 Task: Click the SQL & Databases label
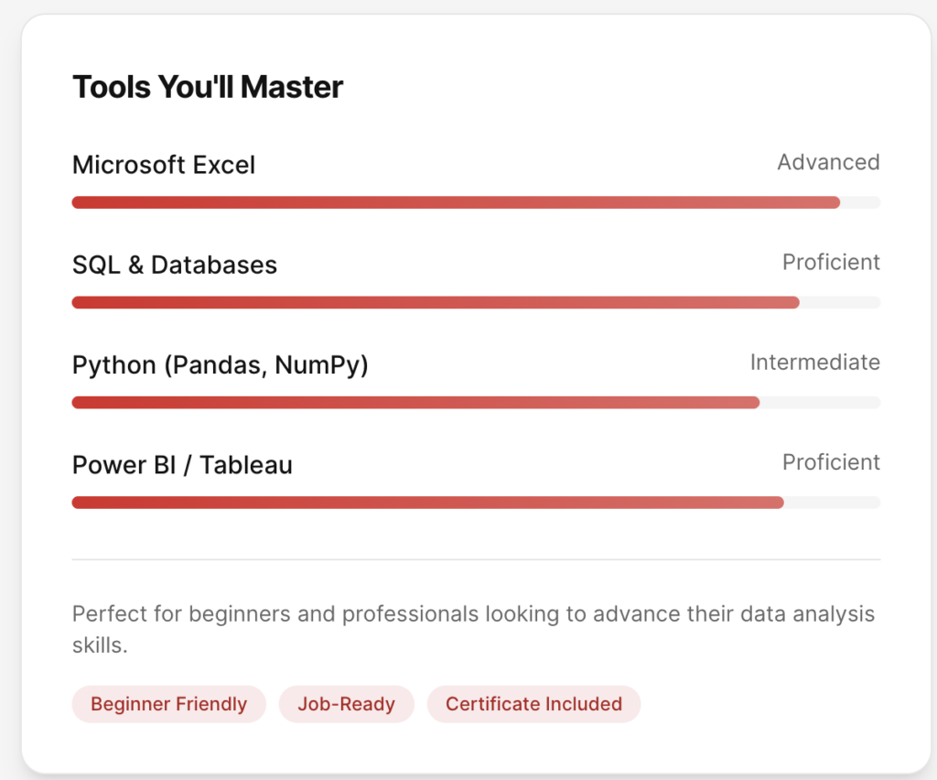[175, 265]
